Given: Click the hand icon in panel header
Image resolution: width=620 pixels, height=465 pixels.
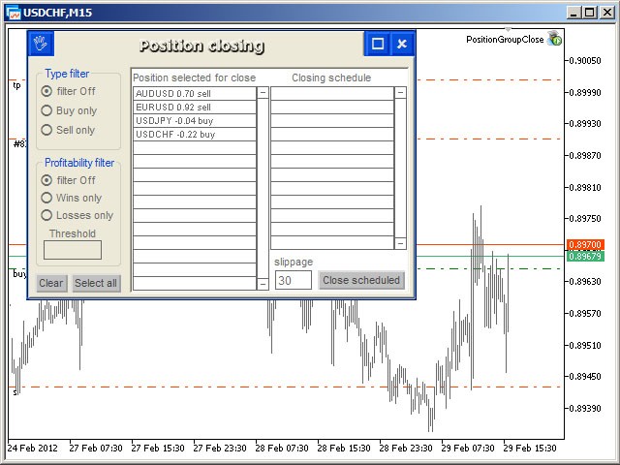Looking at the screenshot, I should coord(40,44).
